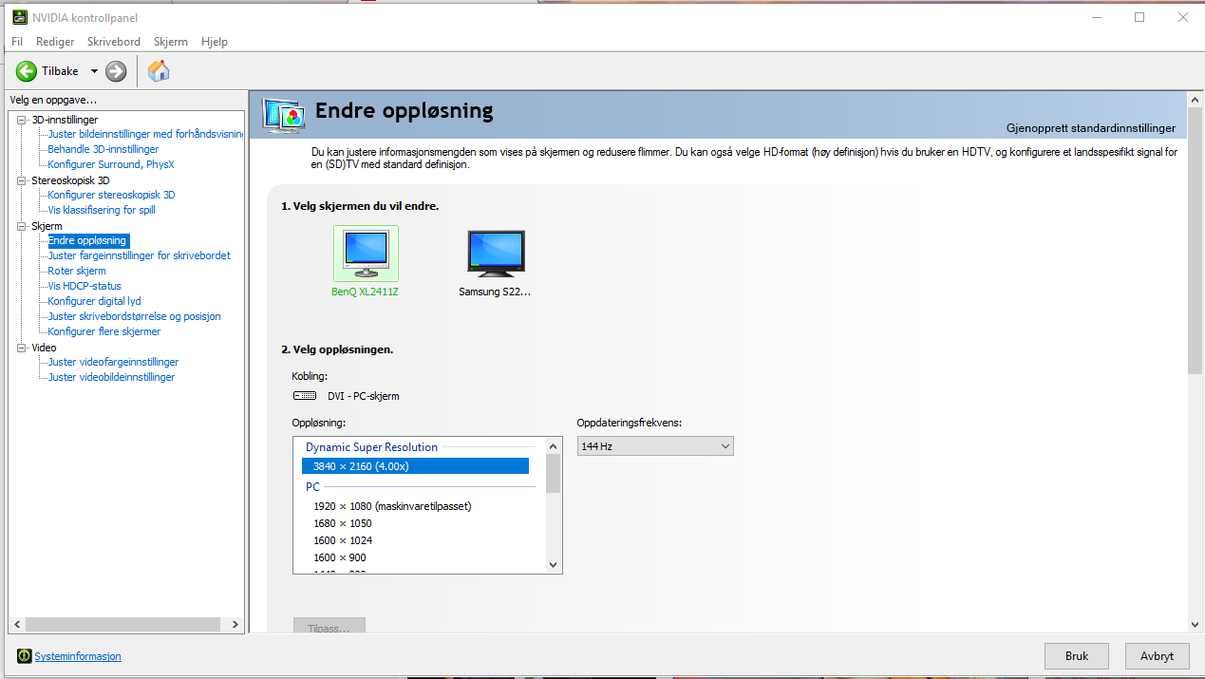Select the BenQ XL2411Z monitor icon
This screenshot has height=679, width=1205.
click(366, 254)
